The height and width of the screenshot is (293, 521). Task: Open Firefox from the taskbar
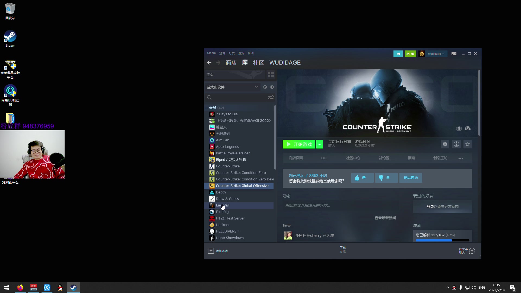click(x=20, y=288)
